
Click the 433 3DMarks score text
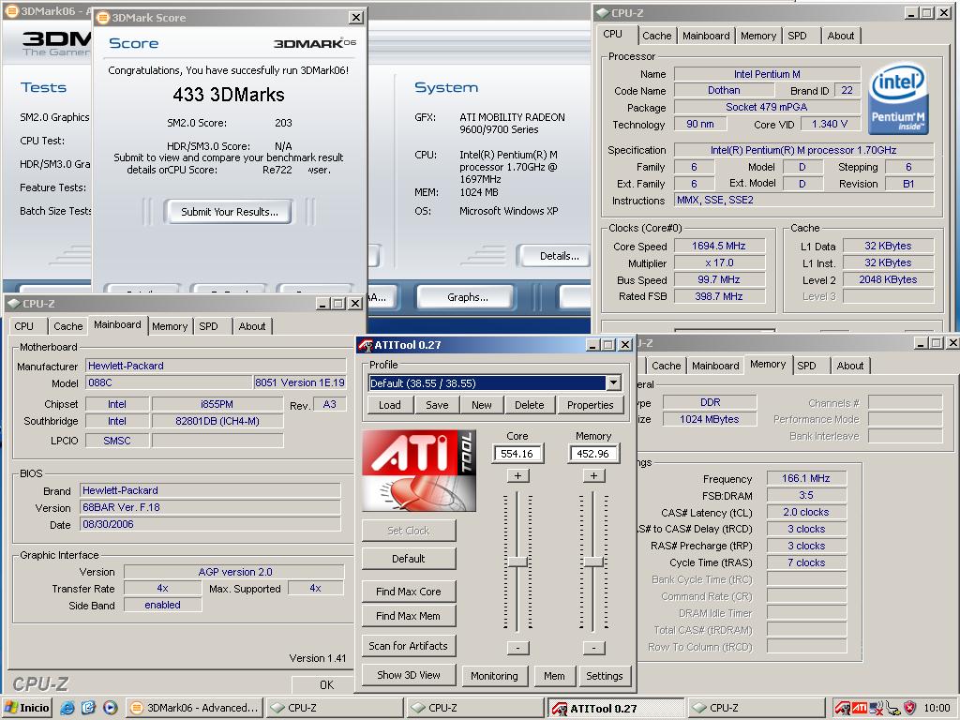click(229, 95)
